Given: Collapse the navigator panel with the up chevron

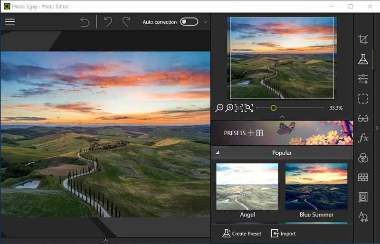Looking at the screenshot, I should (x=282, y=117).
